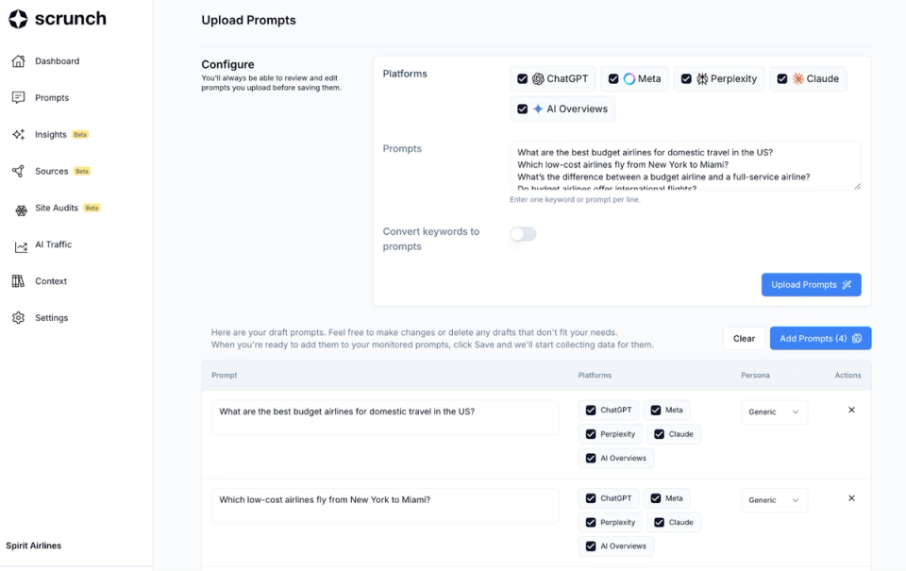Click the Clear button
Viewport: 906px width, 571px height.
tap(745, 338)
